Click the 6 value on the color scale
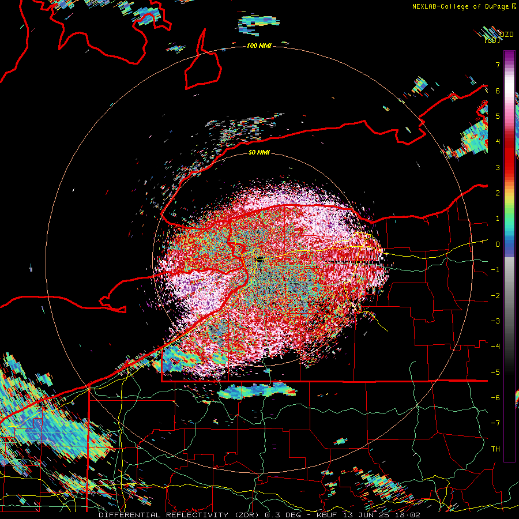519x519 pixels. (498, 91)
